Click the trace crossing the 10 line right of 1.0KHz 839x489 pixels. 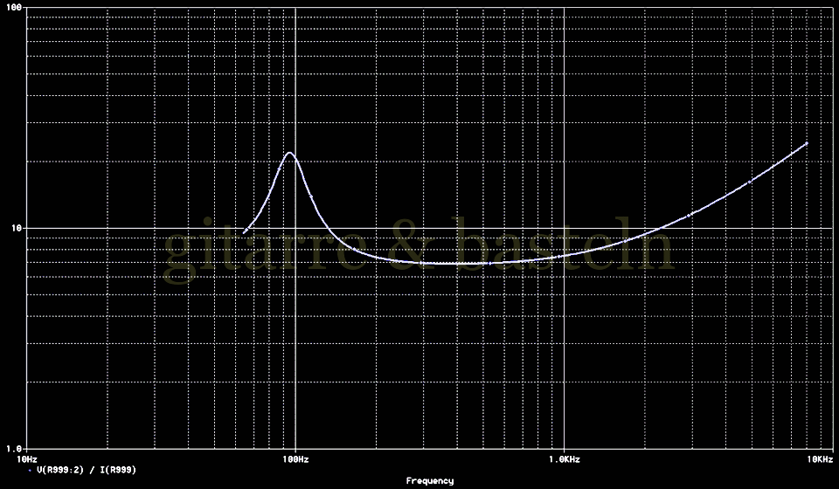[x=662, y=228]
